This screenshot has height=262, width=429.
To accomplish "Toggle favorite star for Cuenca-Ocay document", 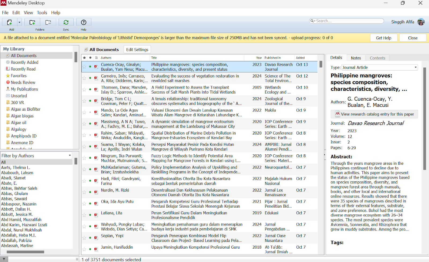I will click(x=84, y=67).
